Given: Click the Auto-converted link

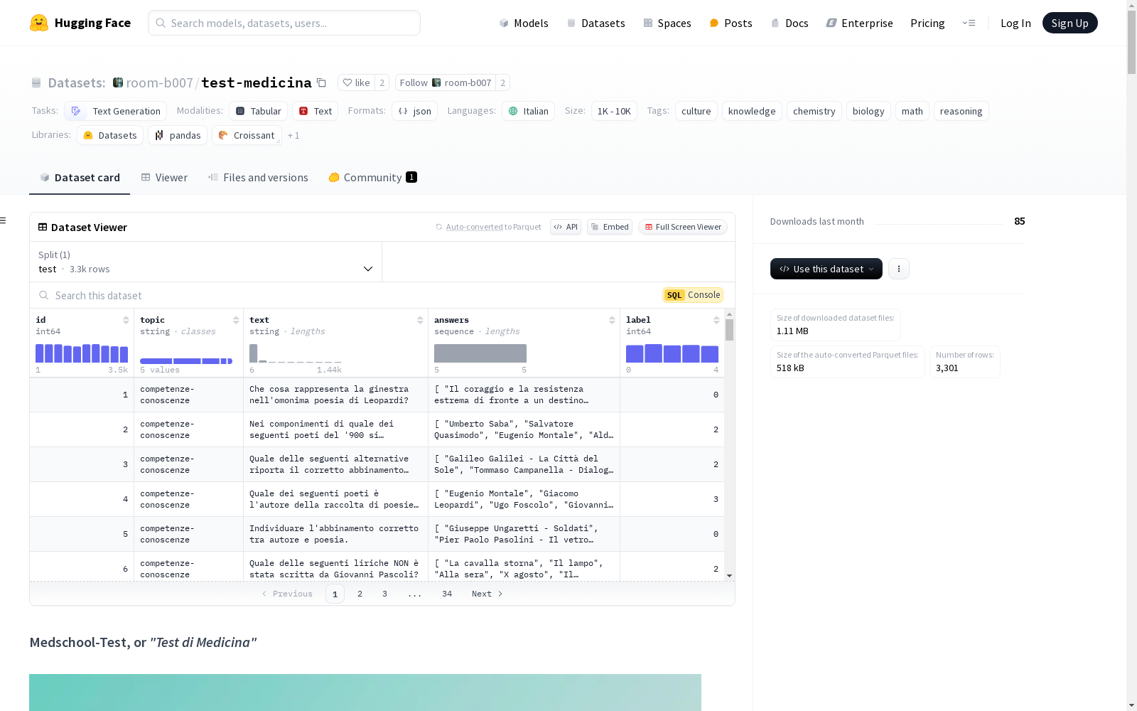Looking at the screenshot, I should pyautogui.click(x=474, y=227).
